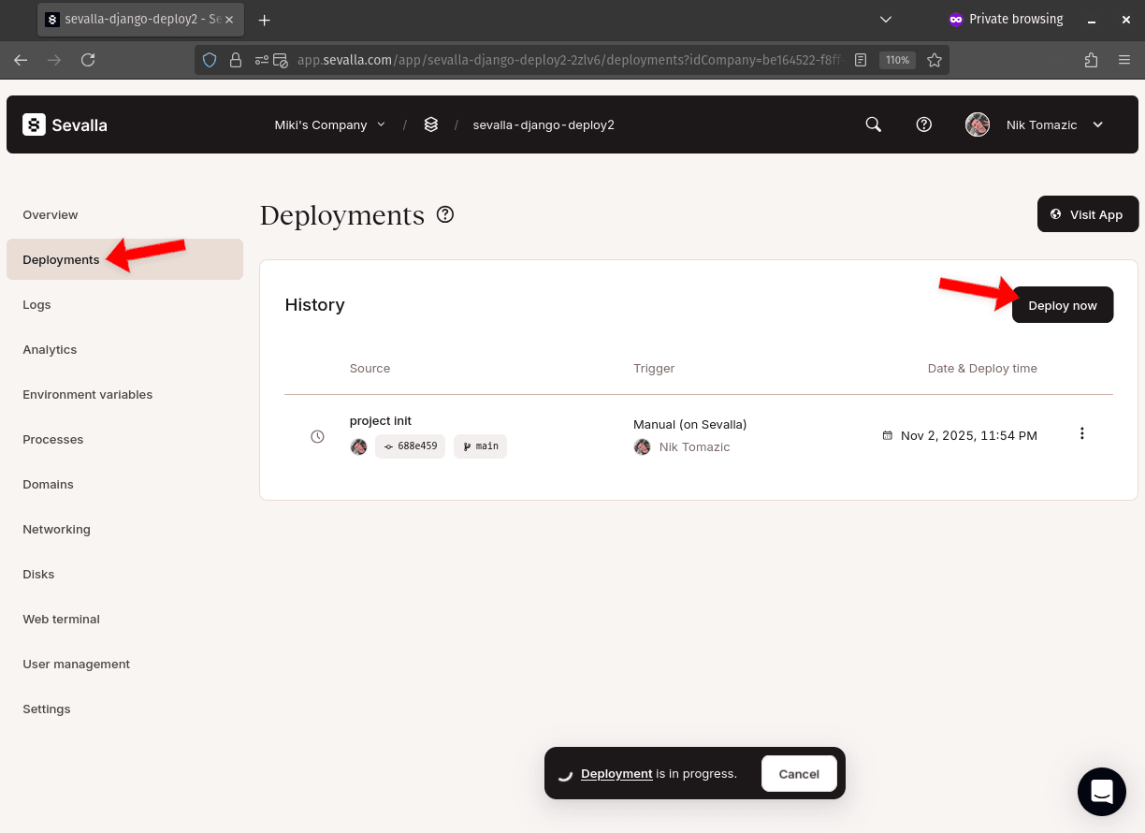
Task: Click the 110% page zoom indicator
Action: click(896, 59)
